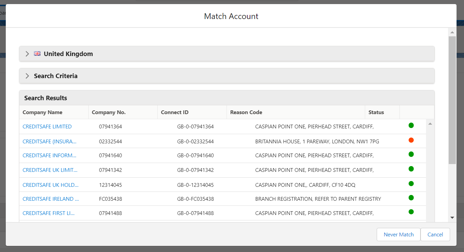Click the green status indicator for CREDITSAFE UK LIMIT...
The image size is (464, 252).
point(411,169)
